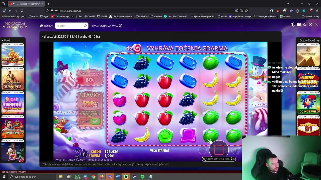Switch the game to fullscreen
The height and width of the screenshot is (180, 321).
(x=310, y=24)
